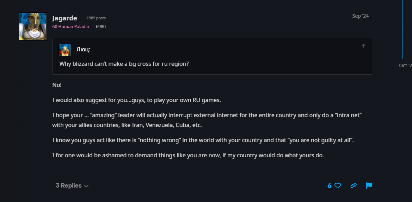Viewport: 412px width, 202px height.
Task: Select the Oct '24 timeline date
Action: 405,65
